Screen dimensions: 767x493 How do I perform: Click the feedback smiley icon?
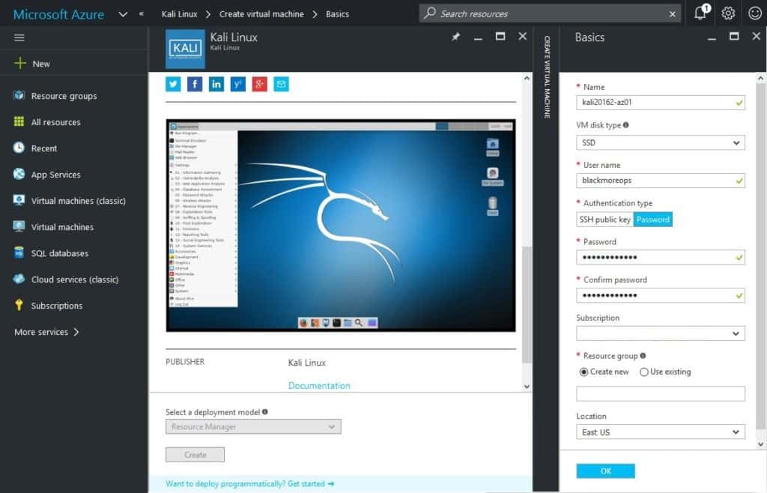click(x=755, y=13)
